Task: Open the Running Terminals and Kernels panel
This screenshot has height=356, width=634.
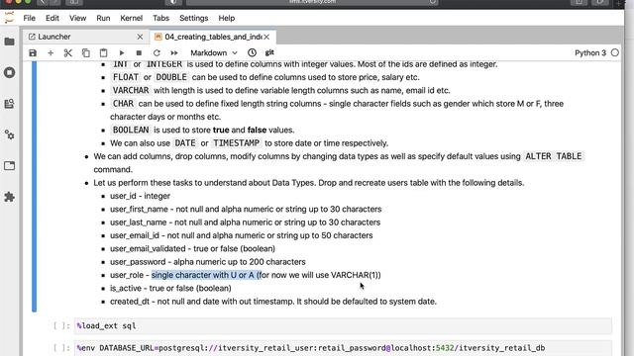Action: [9, 72]
